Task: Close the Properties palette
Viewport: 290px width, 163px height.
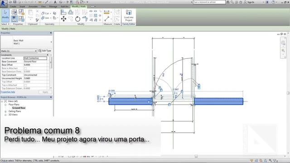Action: 51,33
